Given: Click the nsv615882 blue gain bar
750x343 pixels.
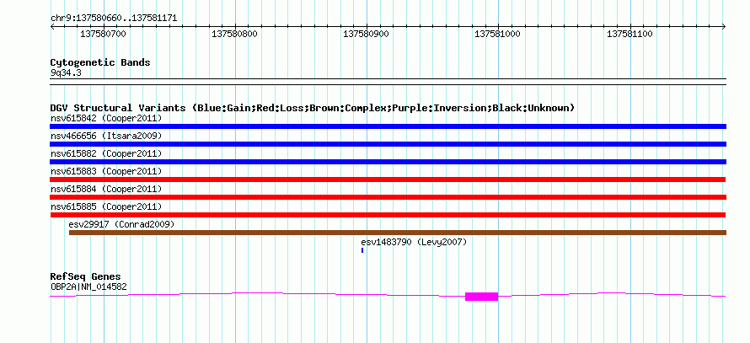Looking at the screenshot, I should pos(388,162).
